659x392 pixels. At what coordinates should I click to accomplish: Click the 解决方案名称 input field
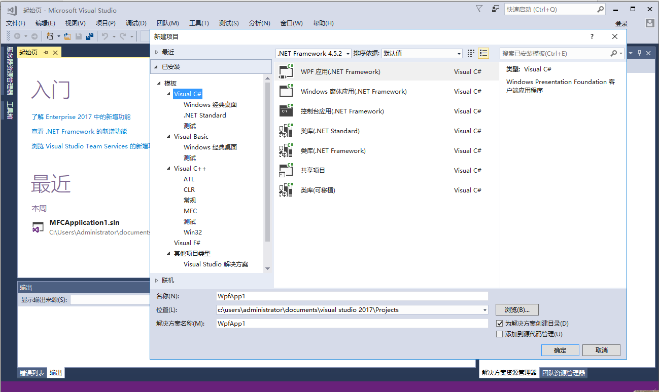point(352,323)
